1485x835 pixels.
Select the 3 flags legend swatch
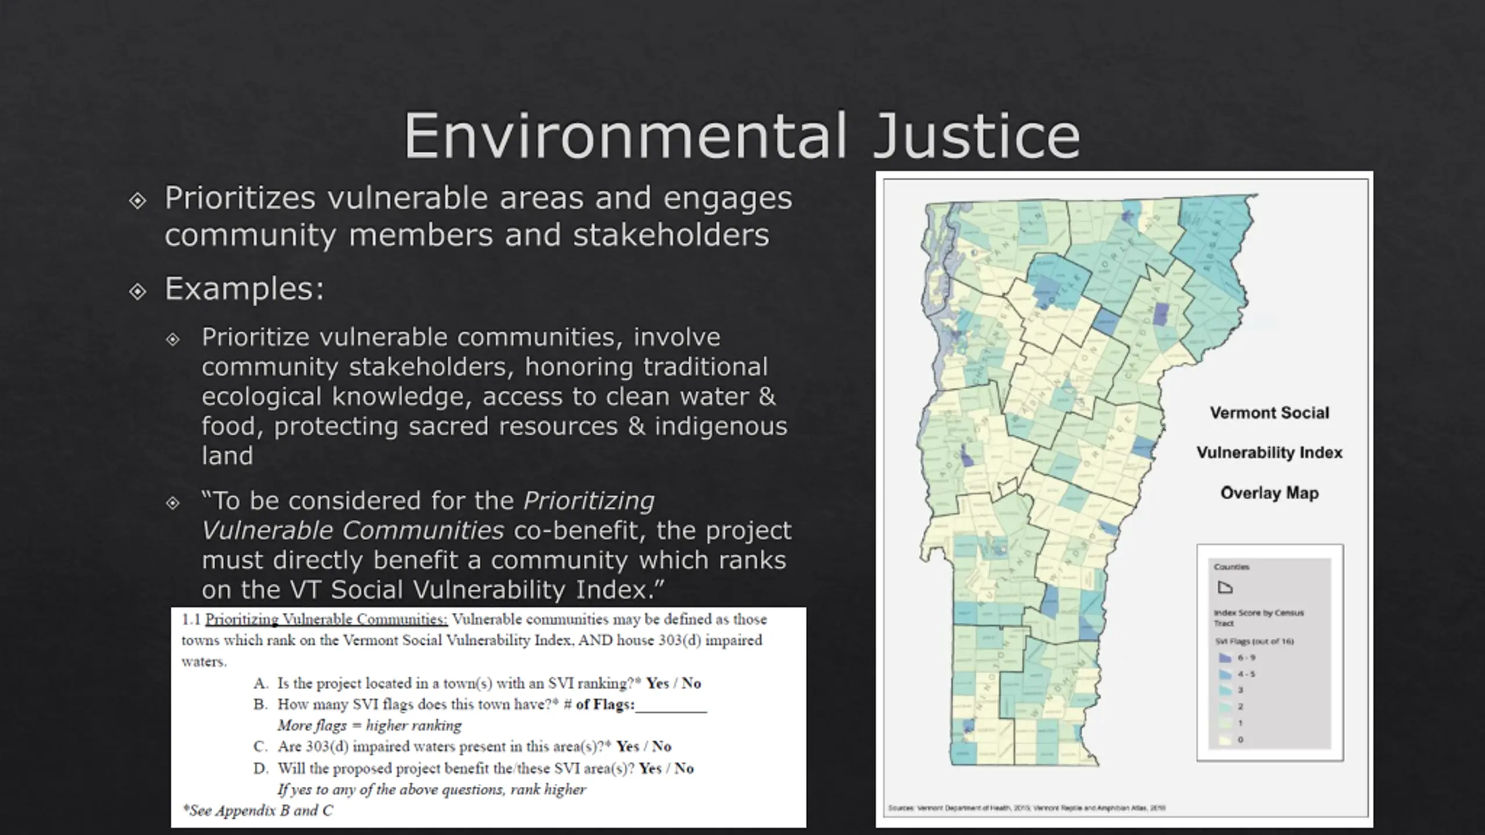click(x=1225, y=691)
